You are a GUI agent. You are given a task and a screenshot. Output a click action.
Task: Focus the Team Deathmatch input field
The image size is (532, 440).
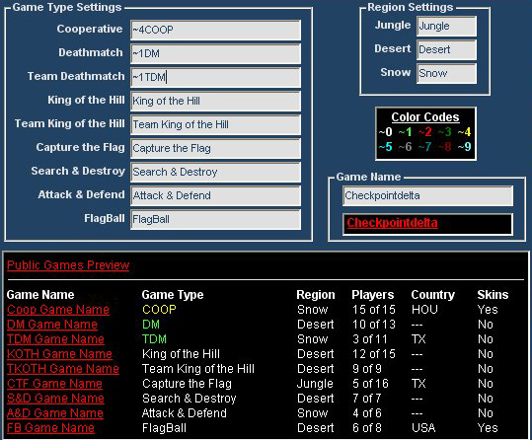click(x=215, y=77)
